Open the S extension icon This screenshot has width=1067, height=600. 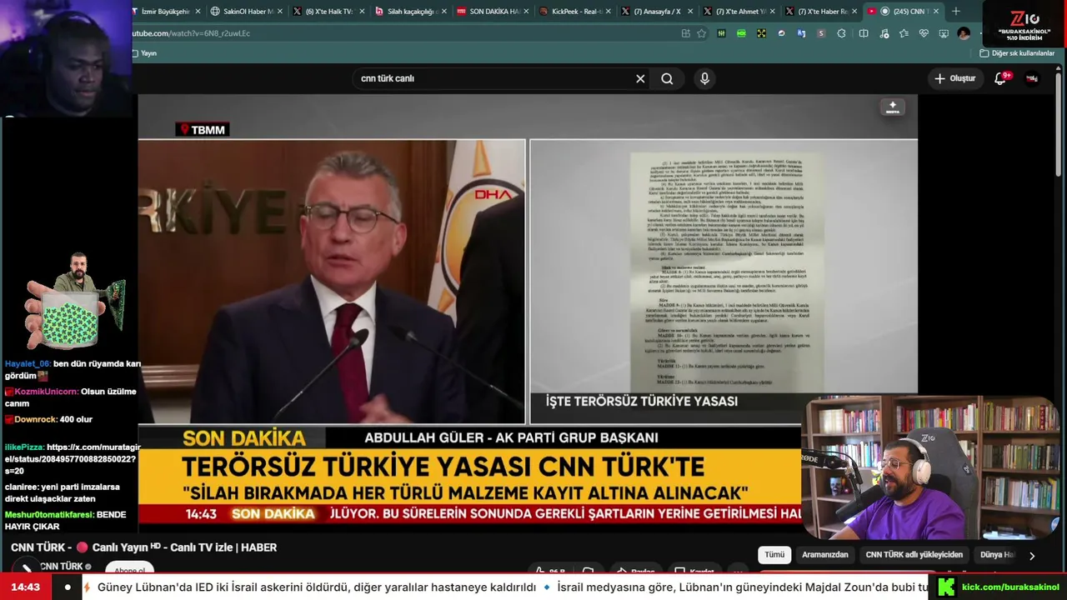pyautogui.click(x=821, y=33)
